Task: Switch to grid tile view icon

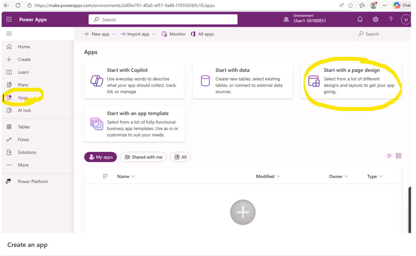Action: point(398,156)
